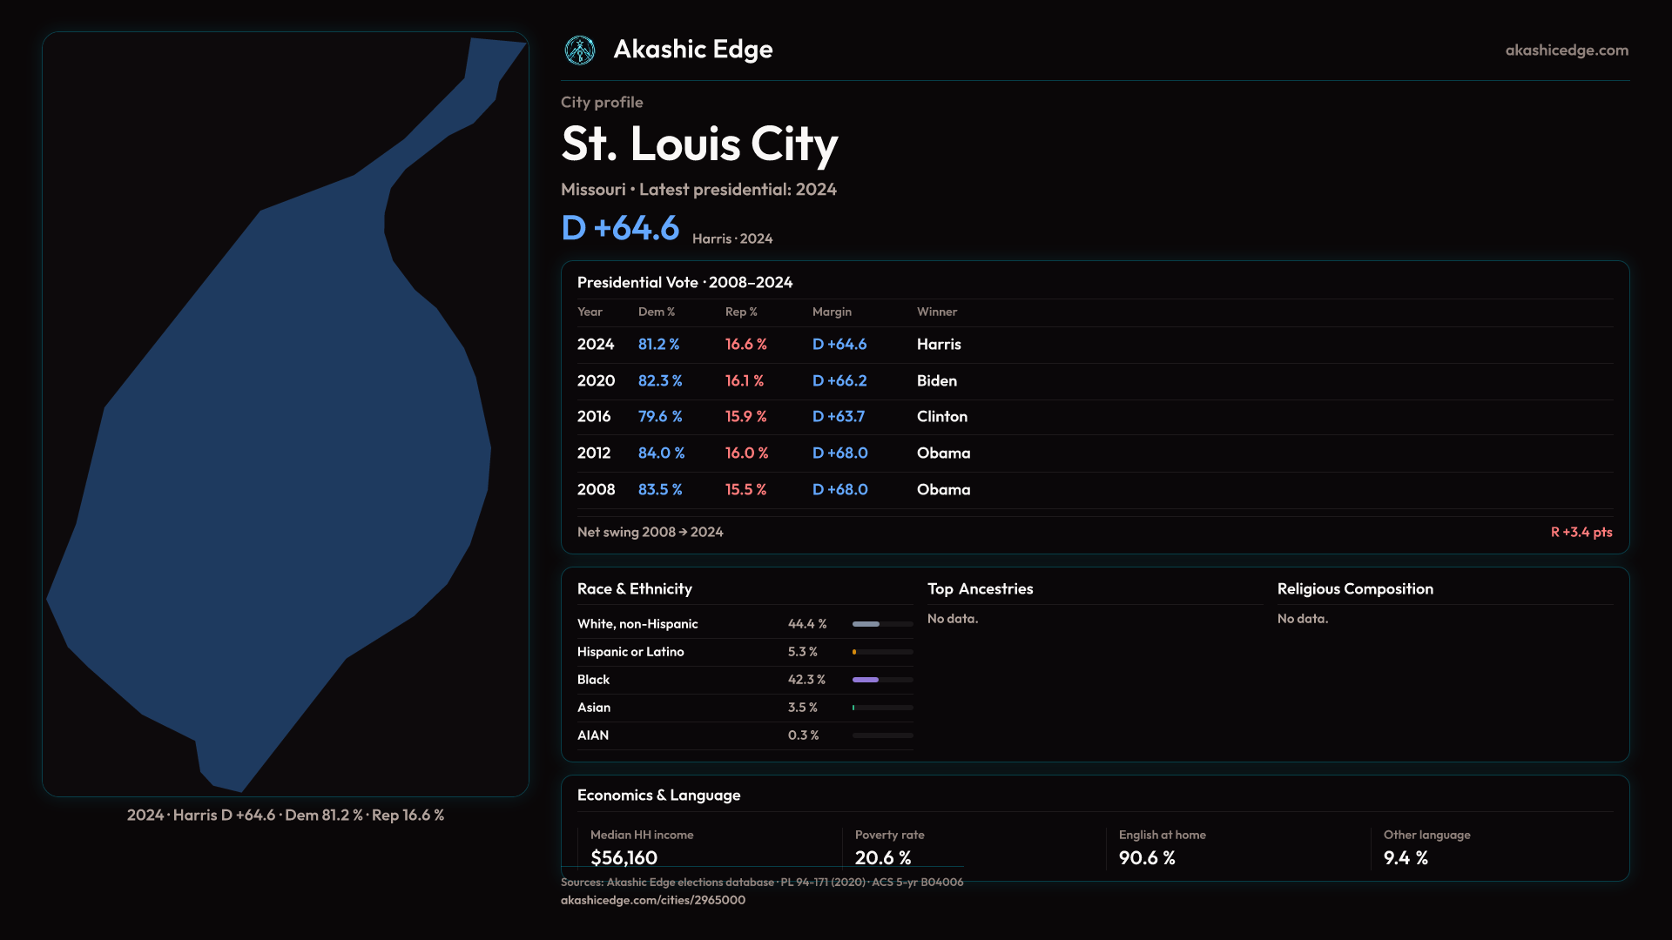Screen dimensions: 1672x940
Task: Click the Median HH income value
Action: coord(624,858)
